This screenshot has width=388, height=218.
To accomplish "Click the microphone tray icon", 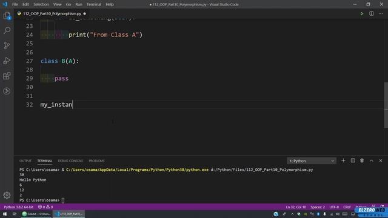I will [325, 214].
